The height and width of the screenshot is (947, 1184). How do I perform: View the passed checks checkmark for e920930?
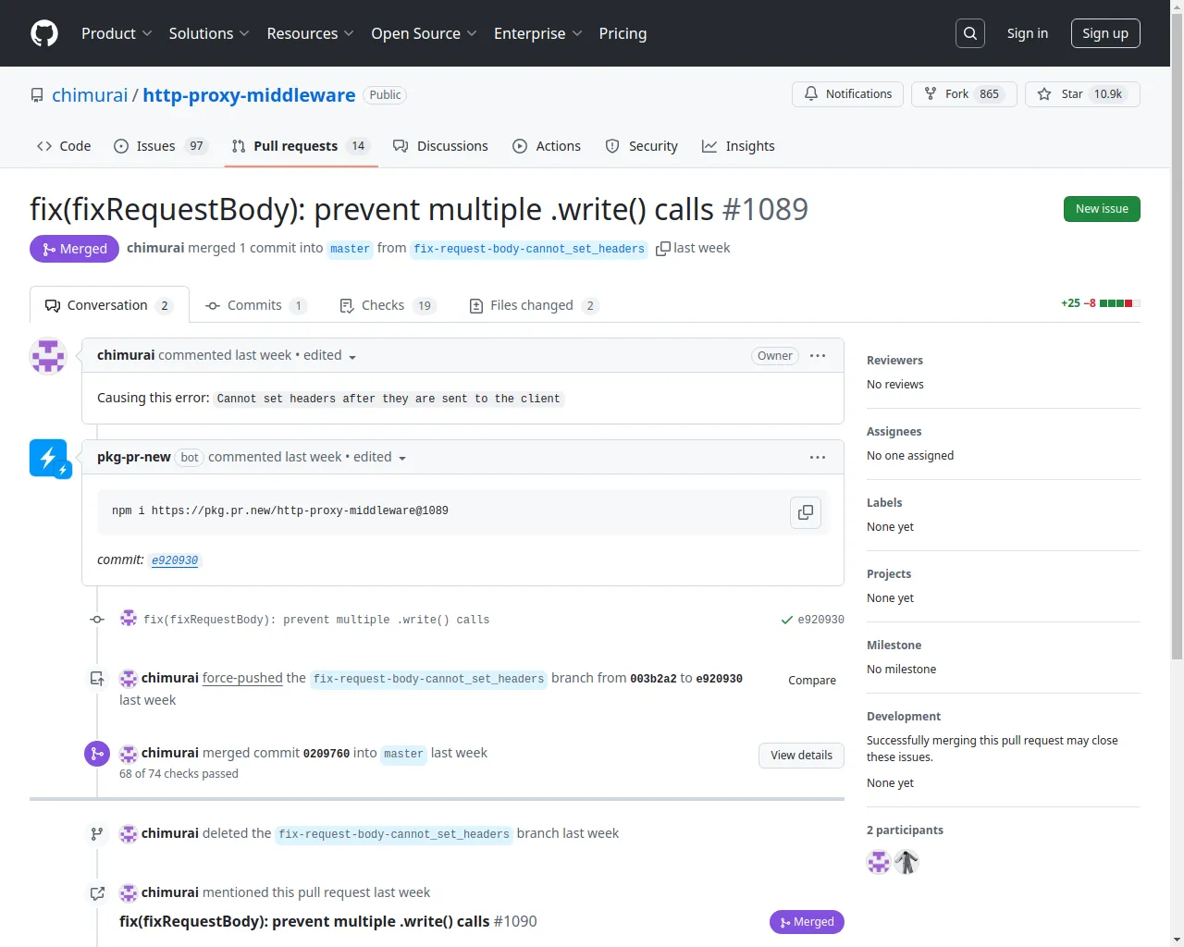point(787,620)
